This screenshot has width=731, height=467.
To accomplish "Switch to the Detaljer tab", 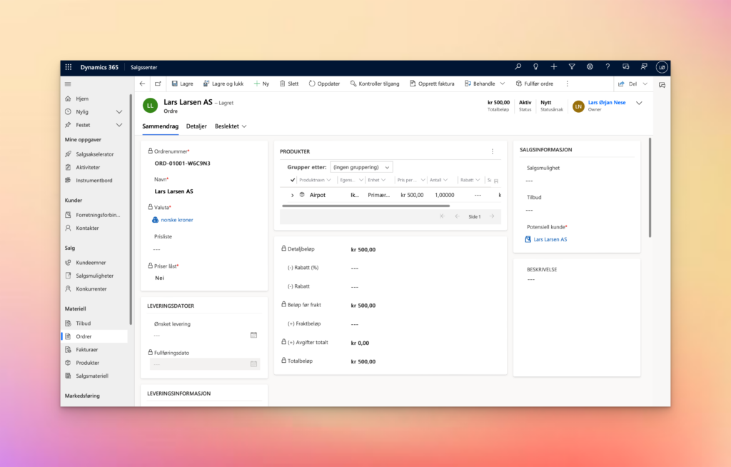I will (196, 126).
